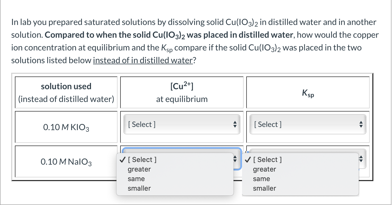The width and height of the screenshot is (392, 205).
Task: Click the 0.10 M NaIO3 table cell
Action: 66,161
